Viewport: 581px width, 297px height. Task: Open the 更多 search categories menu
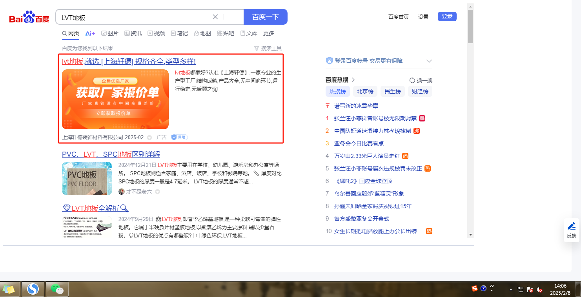[269, 33]
